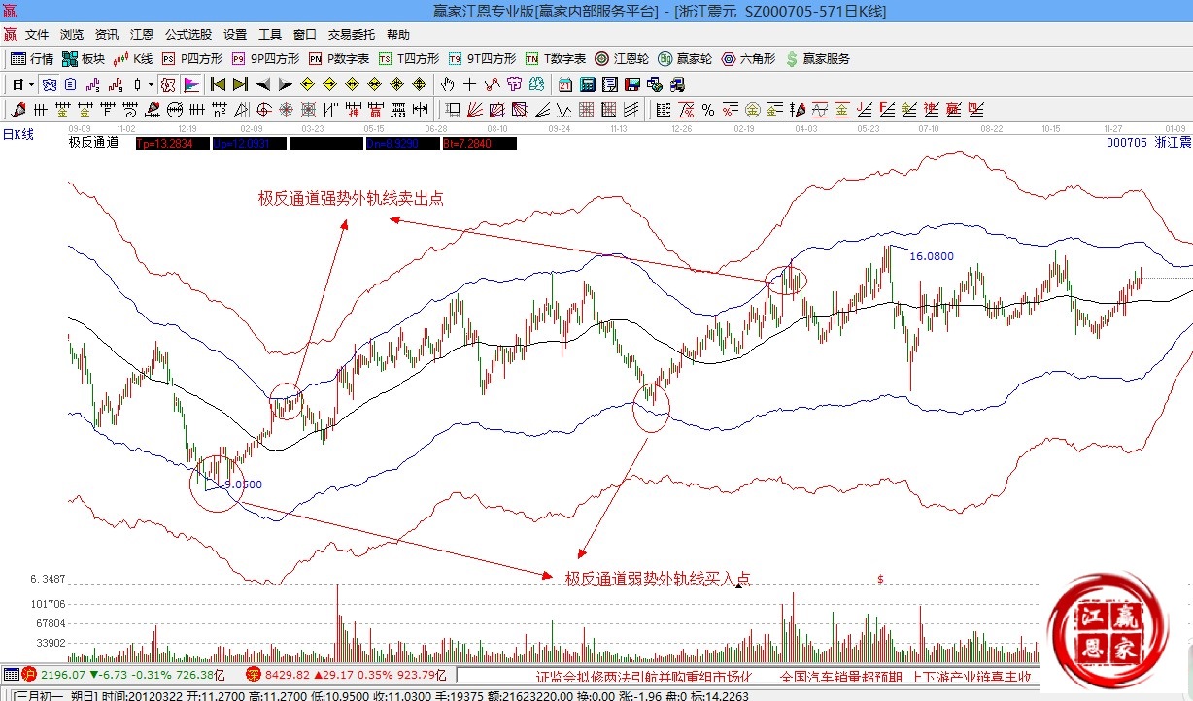Click the red floppy disk save icon
The image size is (1193, 701).
pos(633,84)
